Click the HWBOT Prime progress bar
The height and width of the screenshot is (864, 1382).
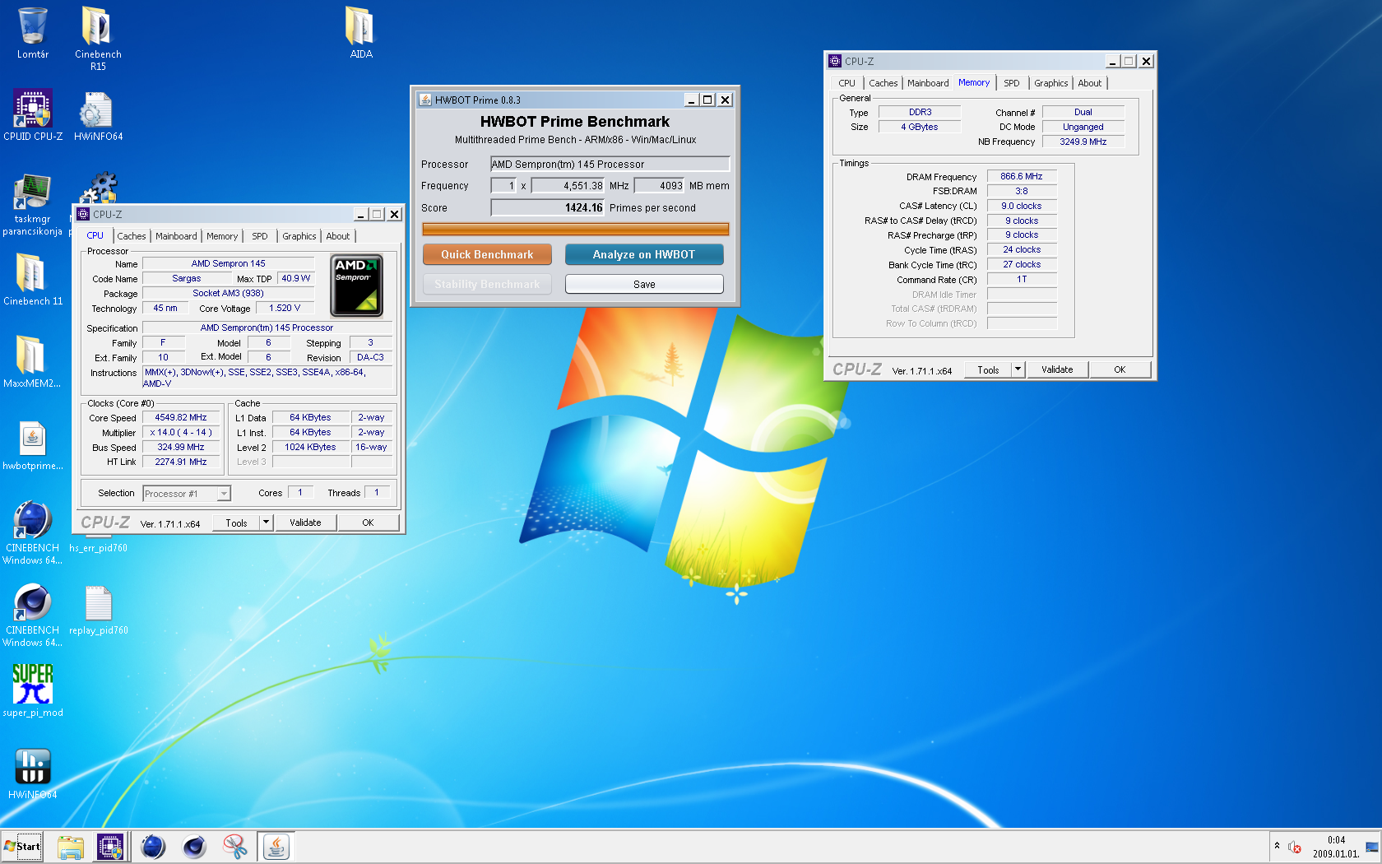click(x=575, y=229)
